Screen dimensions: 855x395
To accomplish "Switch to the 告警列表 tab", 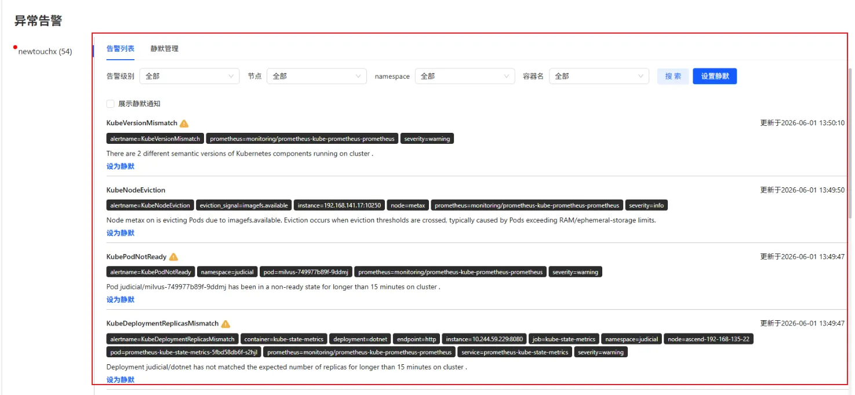I will [121, 49].
